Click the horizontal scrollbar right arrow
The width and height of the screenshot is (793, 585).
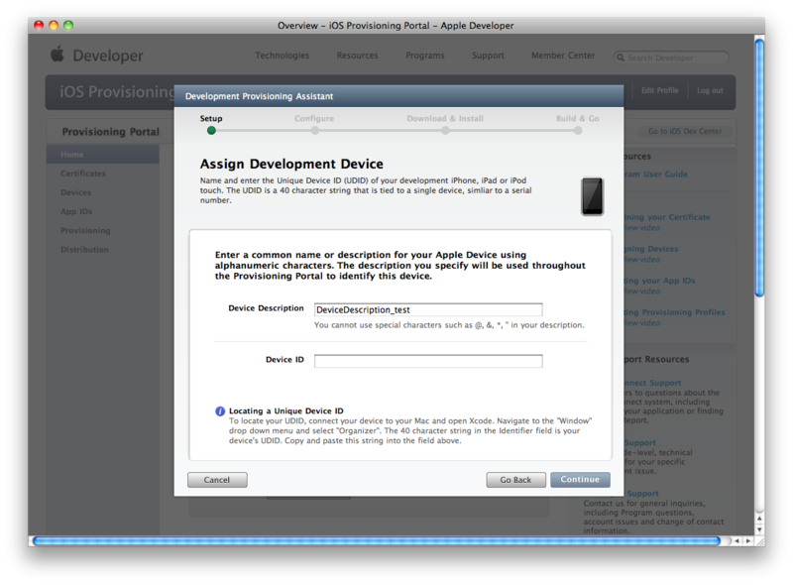pyautogui.click(x=748, y=541)
